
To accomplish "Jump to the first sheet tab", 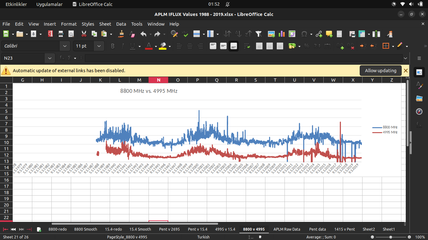I will tap(6, 229).
